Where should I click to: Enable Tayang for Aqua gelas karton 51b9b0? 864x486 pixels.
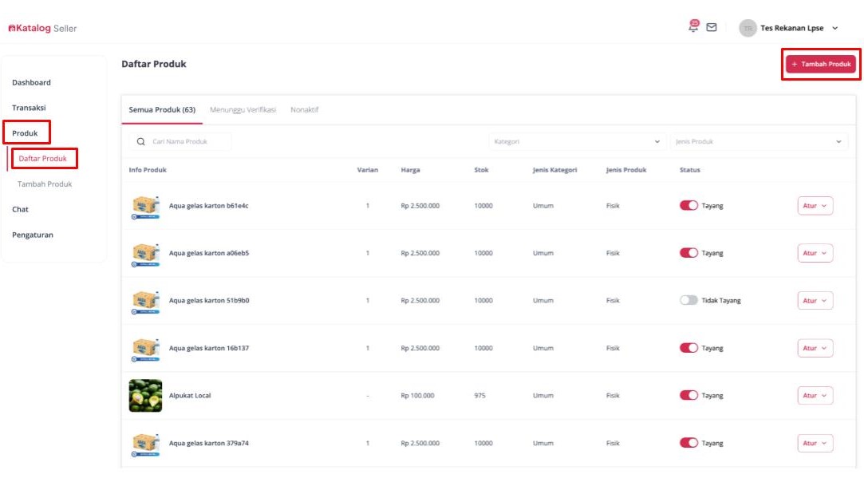pos(688,301)
